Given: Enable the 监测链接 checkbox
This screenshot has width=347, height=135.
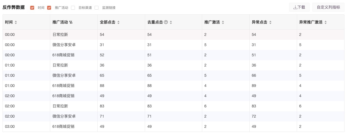Looking at the screenshot, I should click(97, 8).
